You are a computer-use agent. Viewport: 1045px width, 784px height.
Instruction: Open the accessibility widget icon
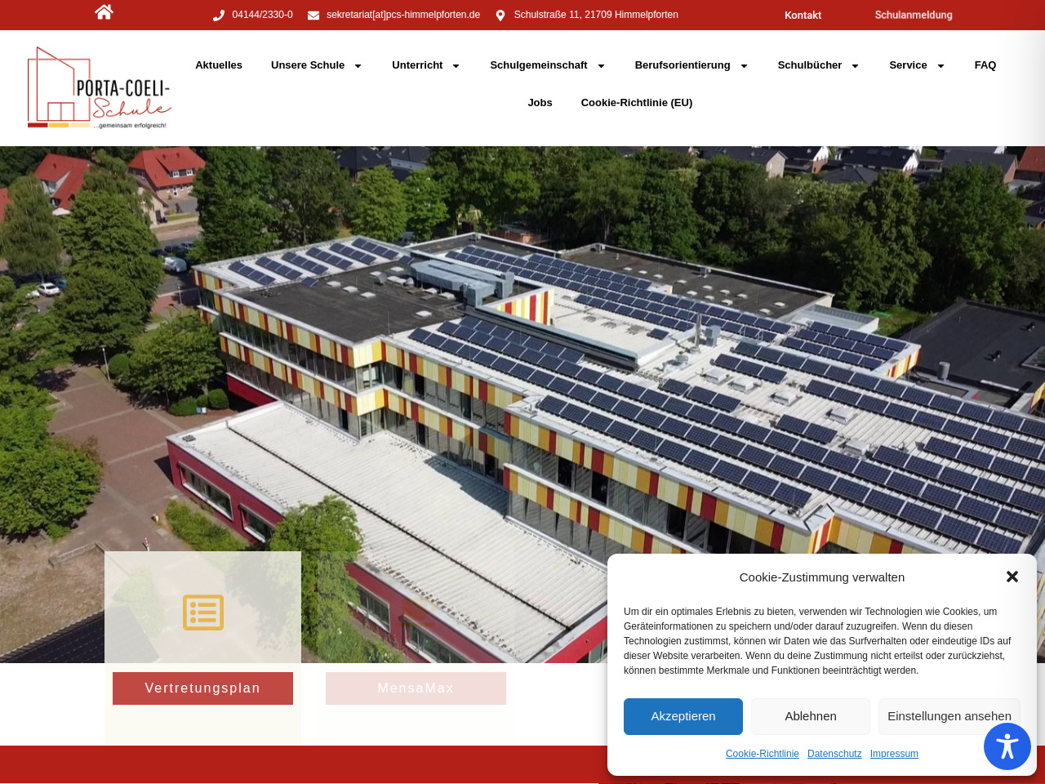click(1007, 746)
